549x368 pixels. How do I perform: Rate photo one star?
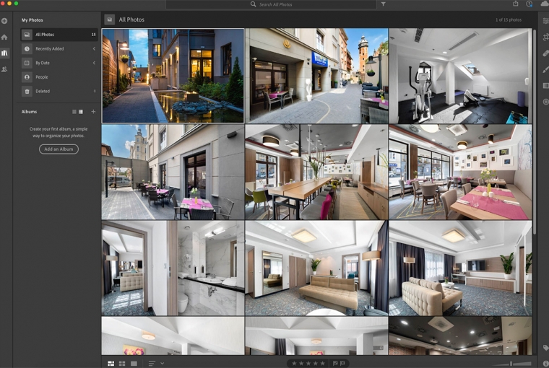(x=294, y=364)
